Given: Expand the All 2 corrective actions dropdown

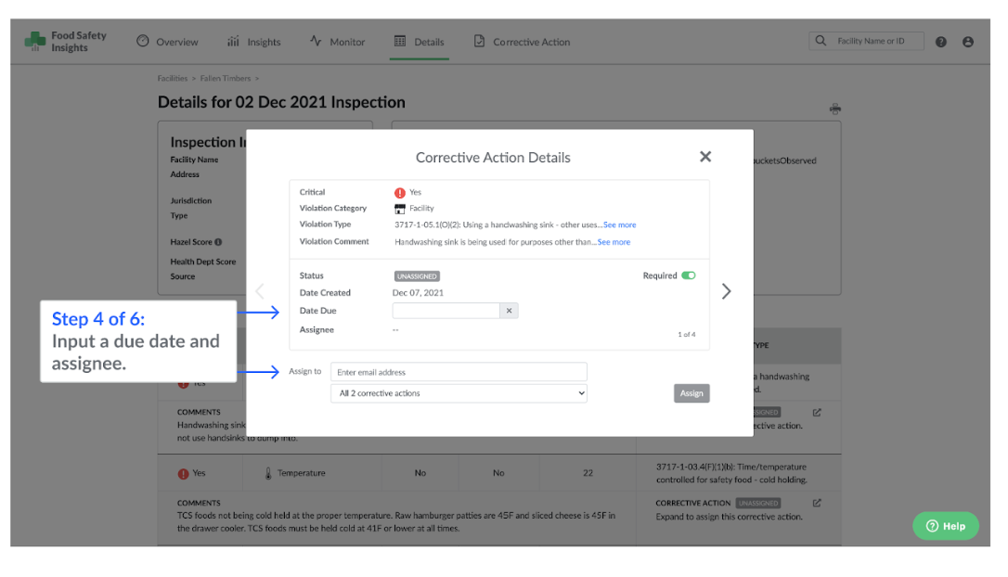Looking at the screenshot, I should click(x=459, y=393).
